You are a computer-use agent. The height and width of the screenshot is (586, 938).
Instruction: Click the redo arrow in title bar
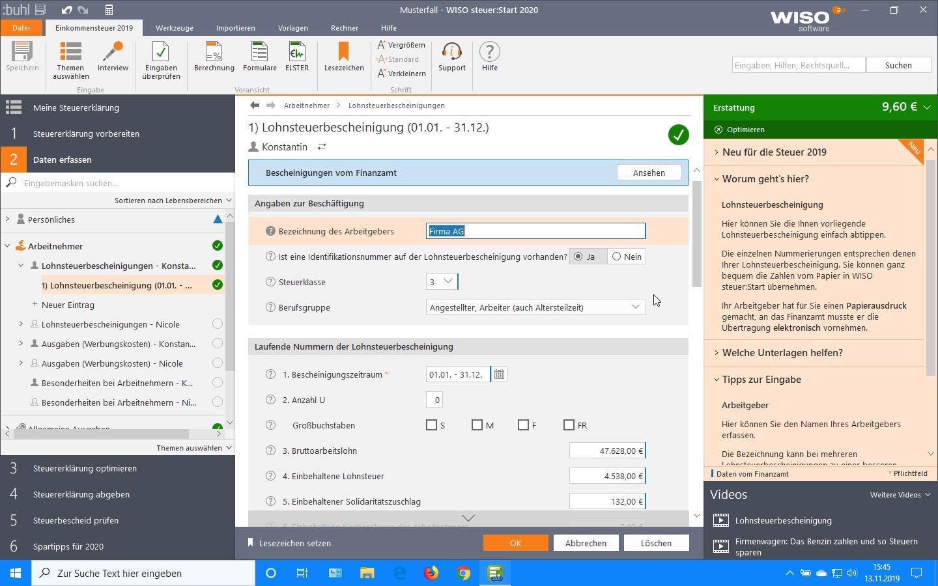[83, 10]
